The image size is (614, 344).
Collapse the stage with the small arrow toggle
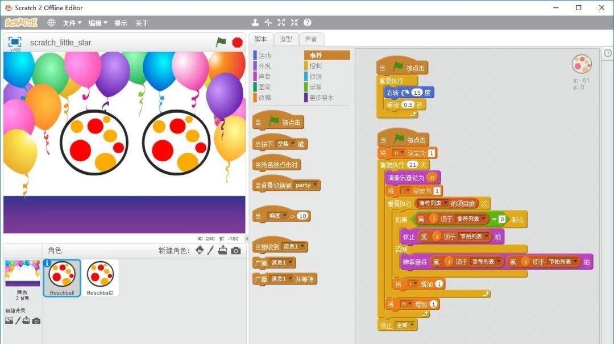click(x=247, y=238)
